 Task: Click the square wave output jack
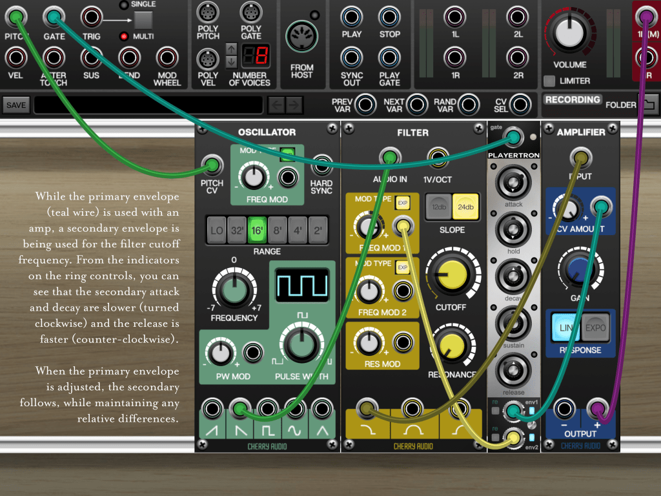point(267,409)
